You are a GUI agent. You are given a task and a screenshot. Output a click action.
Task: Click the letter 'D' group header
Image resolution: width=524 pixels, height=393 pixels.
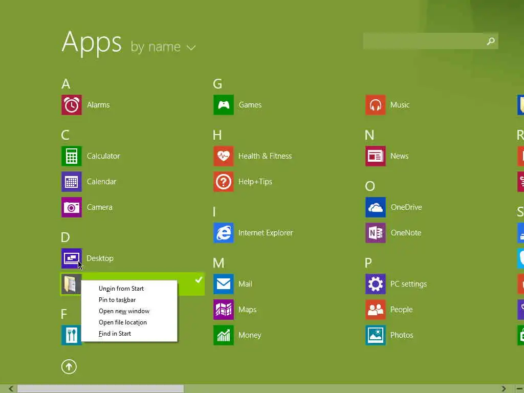click(x=65, y=237)
